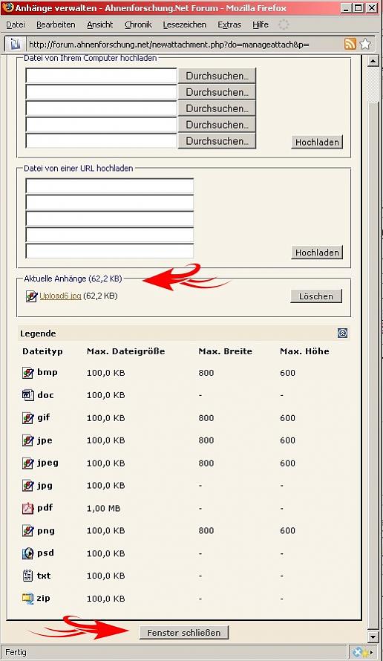Click Fenster schließen button

coord(183,633)
